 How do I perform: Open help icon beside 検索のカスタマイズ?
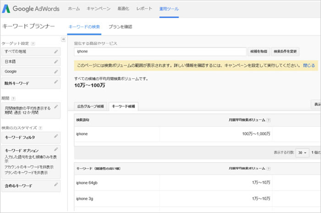click(x=40, y=128)
